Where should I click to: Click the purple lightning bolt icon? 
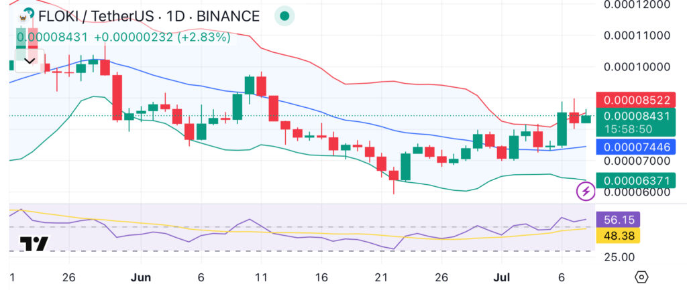pyautogui.click(x=586, y=191)
